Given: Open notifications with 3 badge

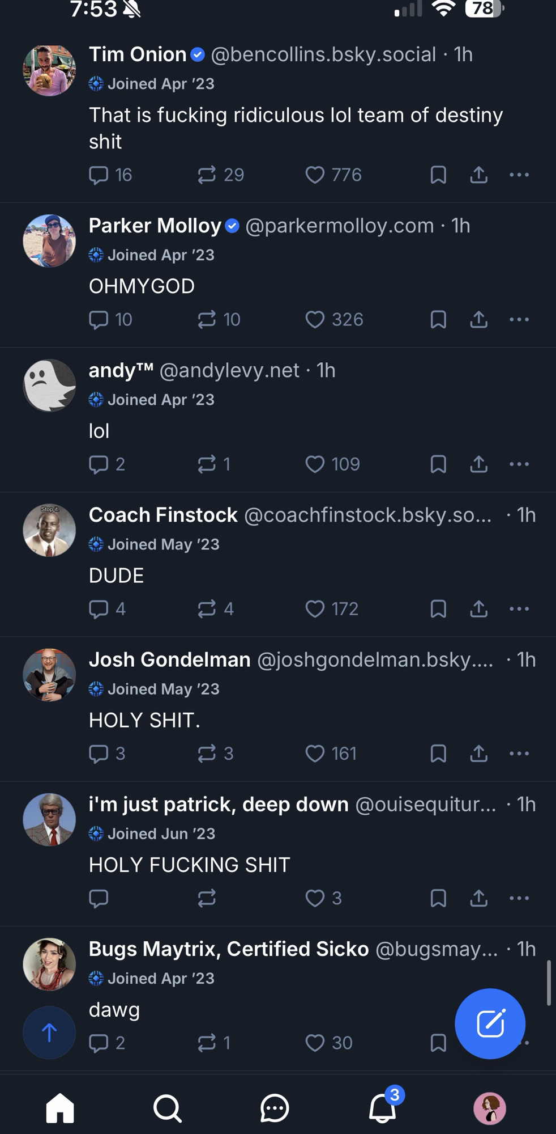Looking at the screenshot, I should (x=383, y=1107).
